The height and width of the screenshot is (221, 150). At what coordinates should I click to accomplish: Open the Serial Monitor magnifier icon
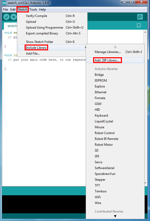(x=140, y=17)
